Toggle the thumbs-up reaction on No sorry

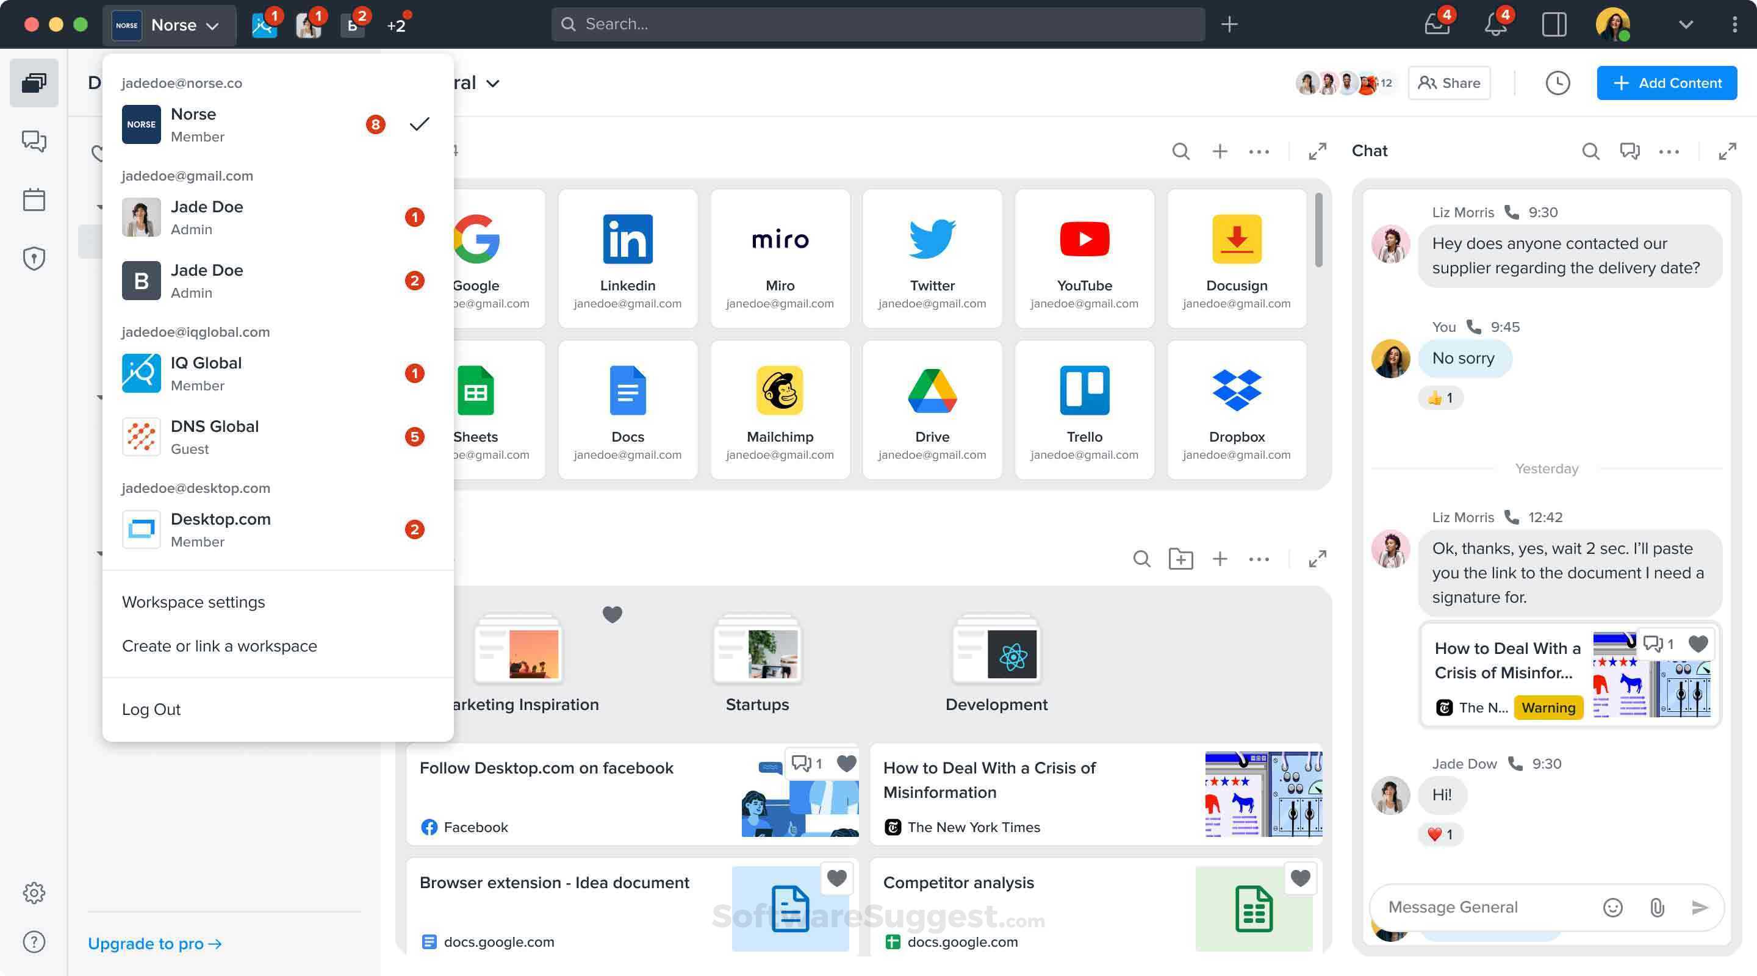pyautogui.click(x=1440, y=397)
